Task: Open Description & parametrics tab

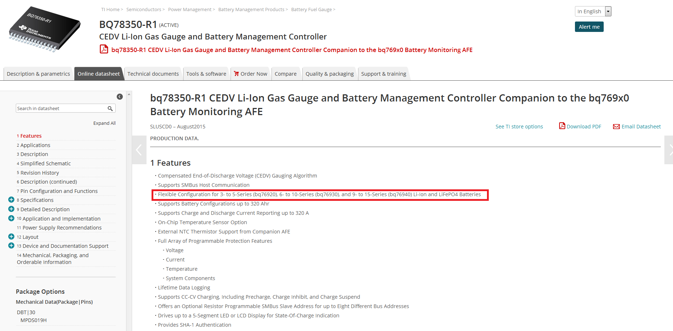Action: 38,74
